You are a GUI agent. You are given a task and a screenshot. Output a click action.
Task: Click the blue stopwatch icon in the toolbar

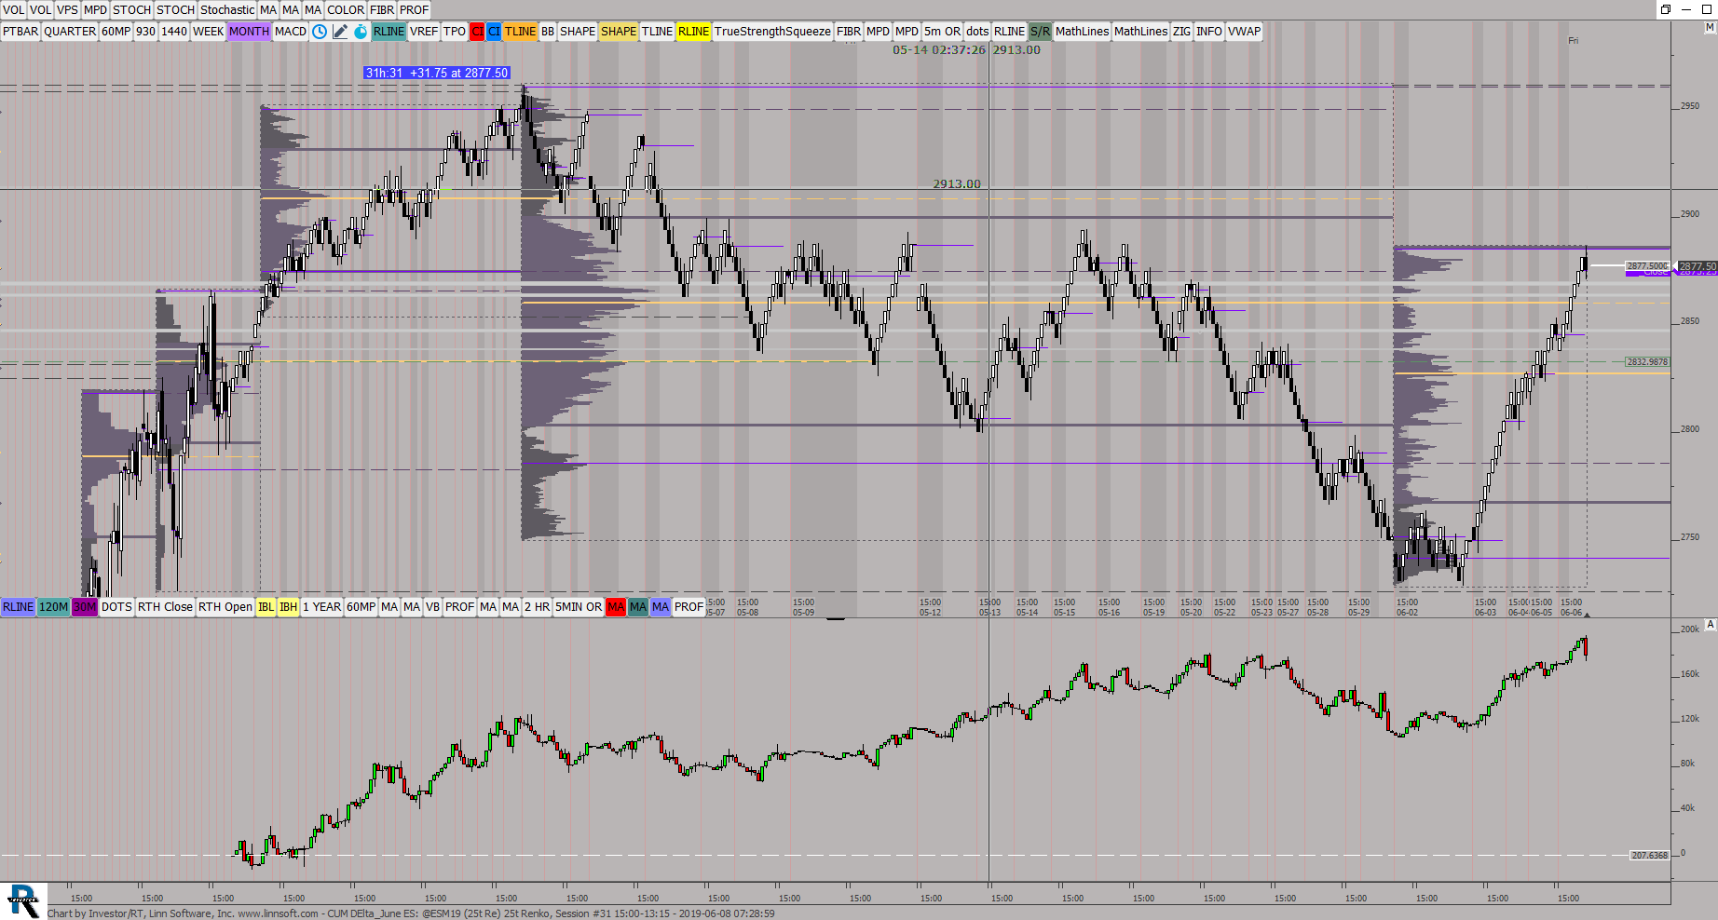coord(361,32)
